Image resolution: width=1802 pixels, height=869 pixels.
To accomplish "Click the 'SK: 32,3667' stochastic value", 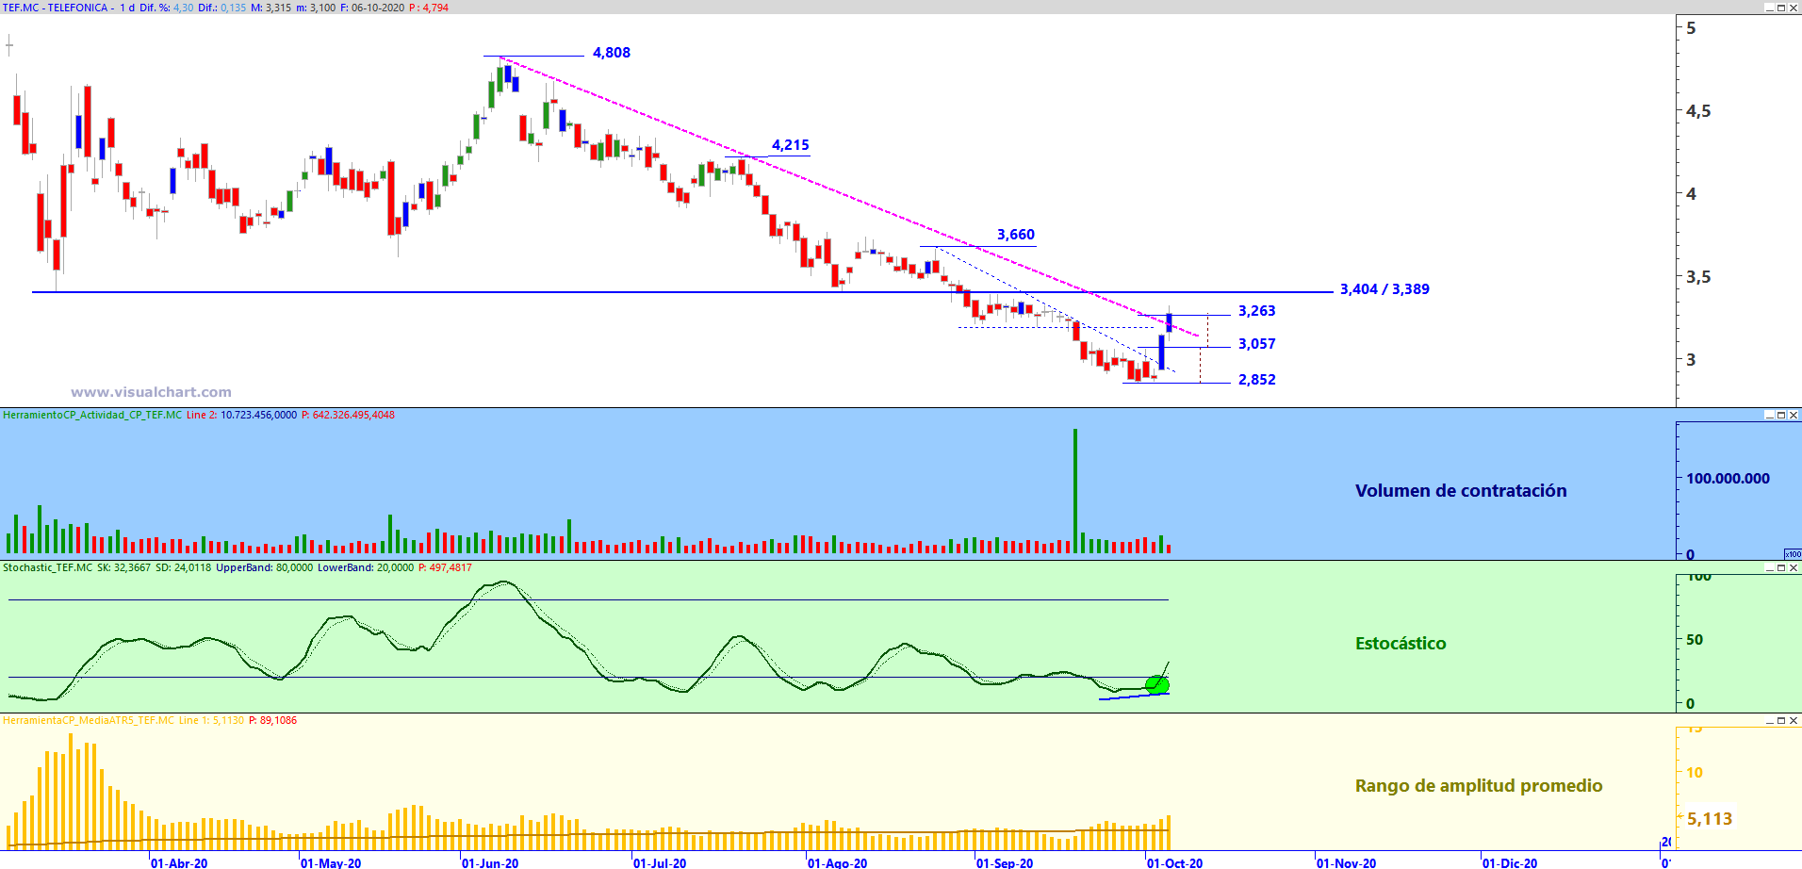I will click(x=123, y=567).
